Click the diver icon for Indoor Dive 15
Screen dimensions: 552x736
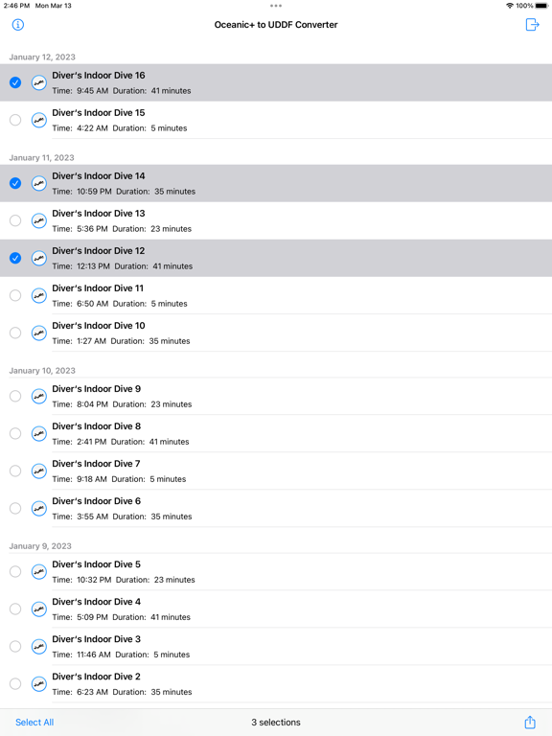[x=39, y=120]
